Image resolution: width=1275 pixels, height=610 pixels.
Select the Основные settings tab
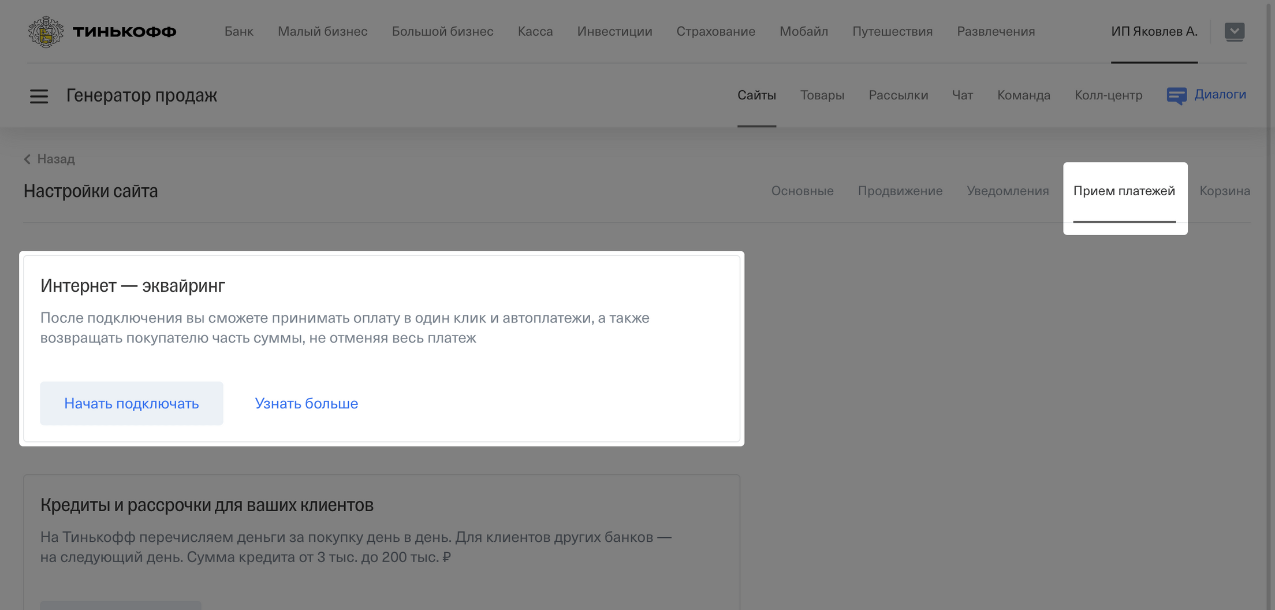coord(803,191)
